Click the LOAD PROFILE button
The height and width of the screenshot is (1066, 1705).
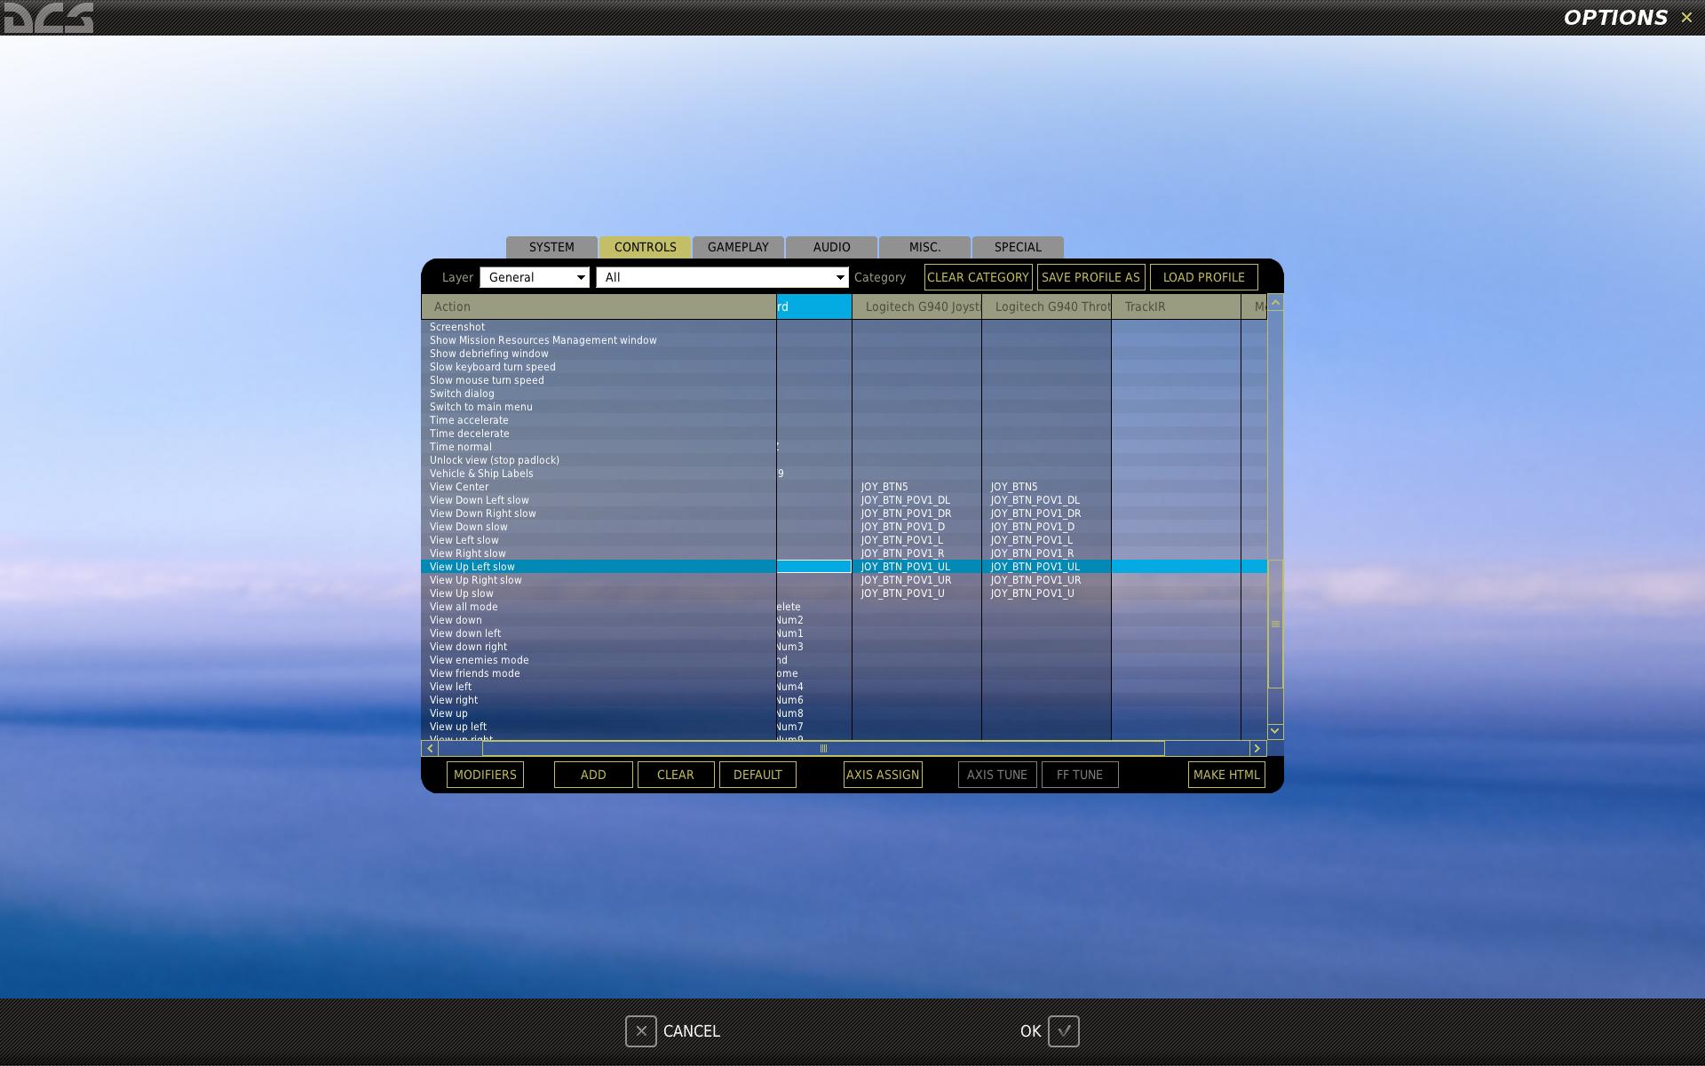1203,277
